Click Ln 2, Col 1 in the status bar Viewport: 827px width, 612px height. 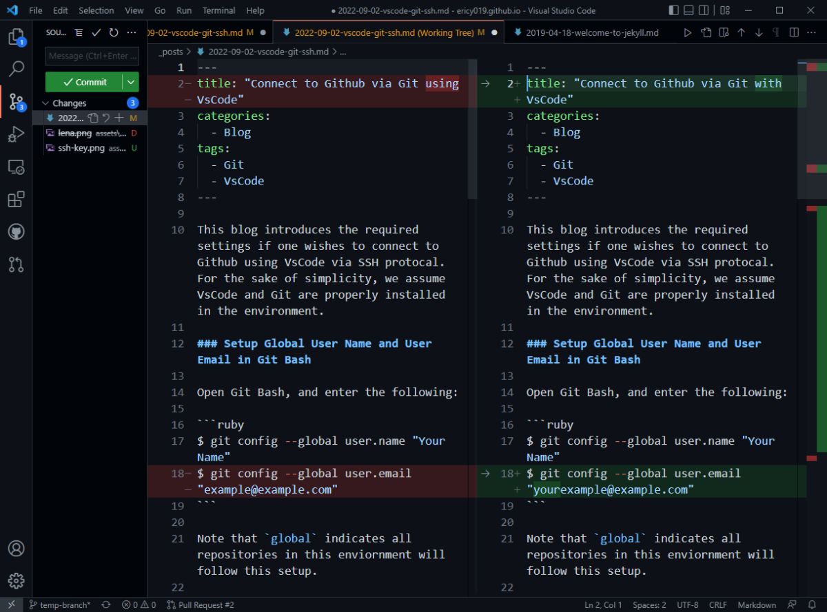tap(603, 605)
